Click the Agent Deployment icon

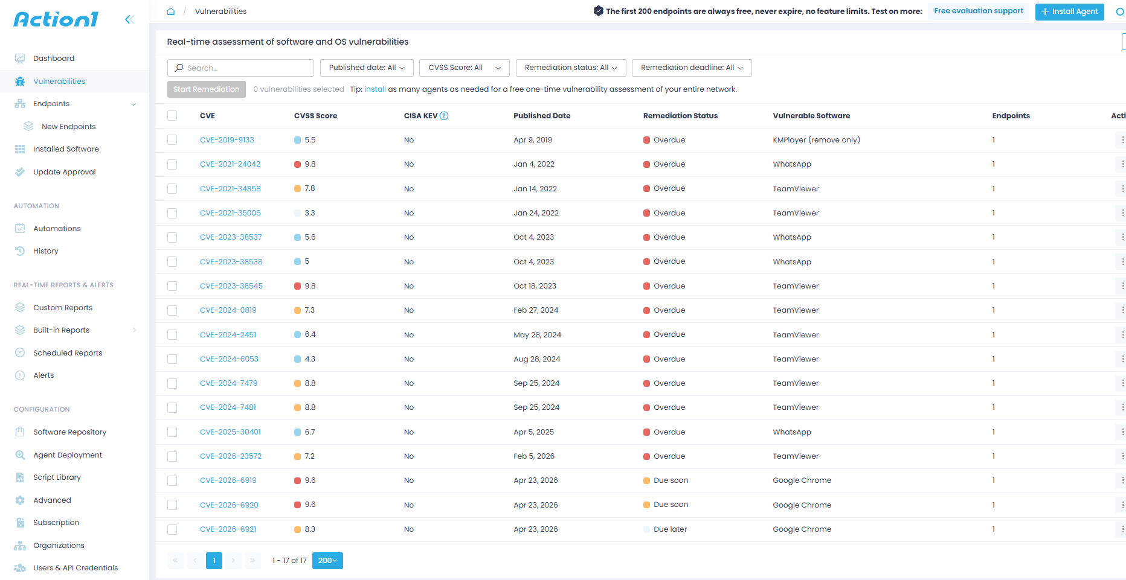tap(20, 455)
